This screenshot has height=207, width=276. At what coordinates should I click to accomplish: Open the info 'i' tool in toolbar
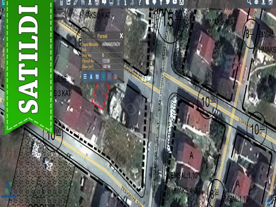coord(125,3)
